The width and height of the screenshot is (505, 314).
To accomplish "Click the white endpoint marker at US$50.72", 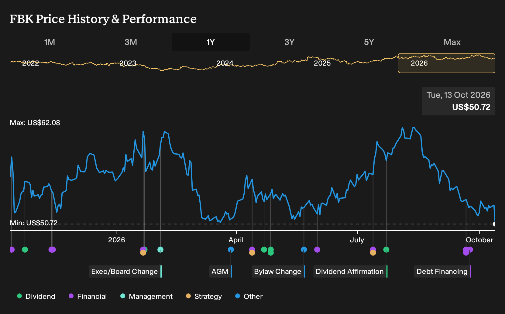I will (495, 224).
